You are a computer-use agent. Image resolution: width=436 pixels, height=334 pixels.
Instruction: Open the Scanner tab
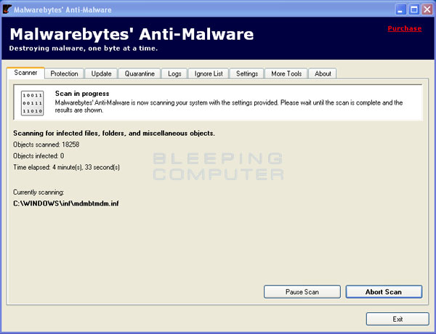click(25, 73)
